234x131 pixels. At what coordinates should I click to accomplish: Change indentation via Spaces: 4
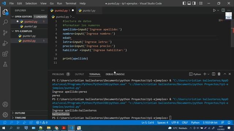pyautogui.click(x=162, y=123)
